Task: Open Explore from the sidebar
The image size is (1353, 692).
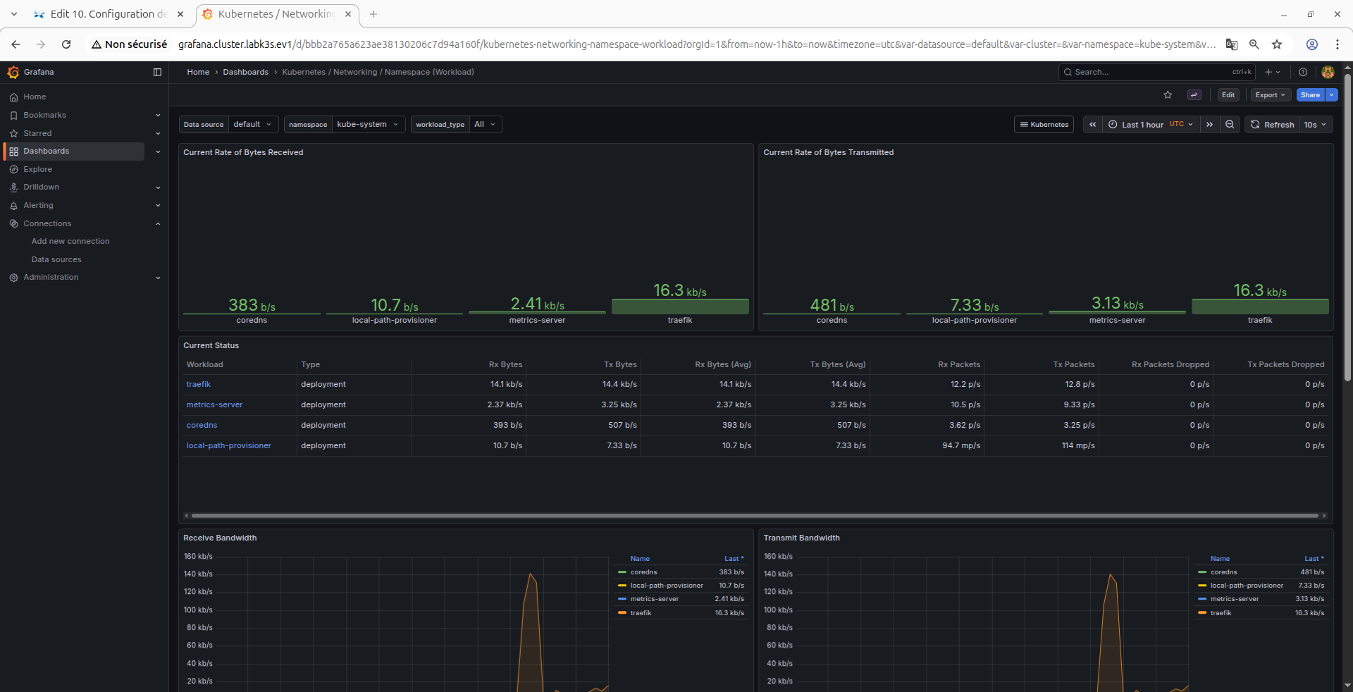Action: (37, 169)
